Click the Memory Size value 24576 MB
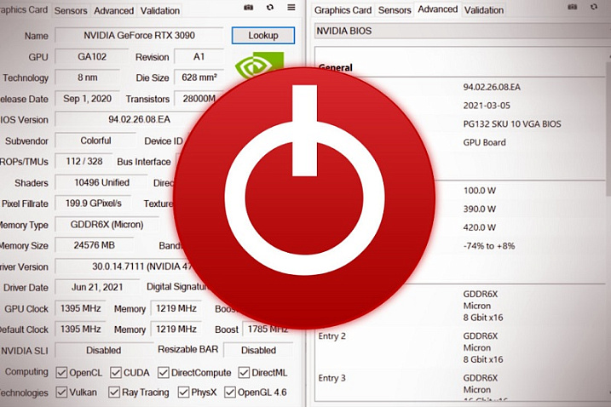611x407 pixels. click(x=95, y=245)
